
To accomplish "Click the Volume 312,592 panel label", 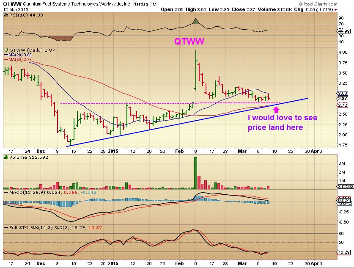I will [x=28, y=157].
